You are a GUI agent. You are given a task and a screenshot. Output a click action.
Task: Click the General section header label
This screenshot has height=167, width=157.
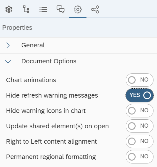coord(33,45)
